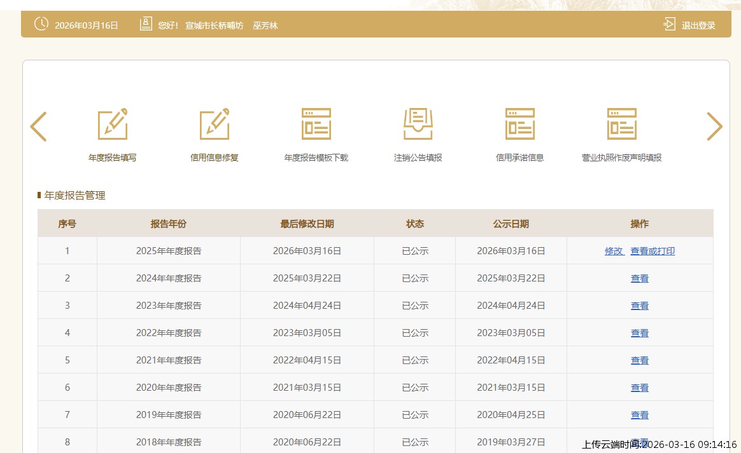The height and width of the screenshot is (453, 741).
Task: Click the 年度报告填写 pencil icon
Action: pos(113,124)
